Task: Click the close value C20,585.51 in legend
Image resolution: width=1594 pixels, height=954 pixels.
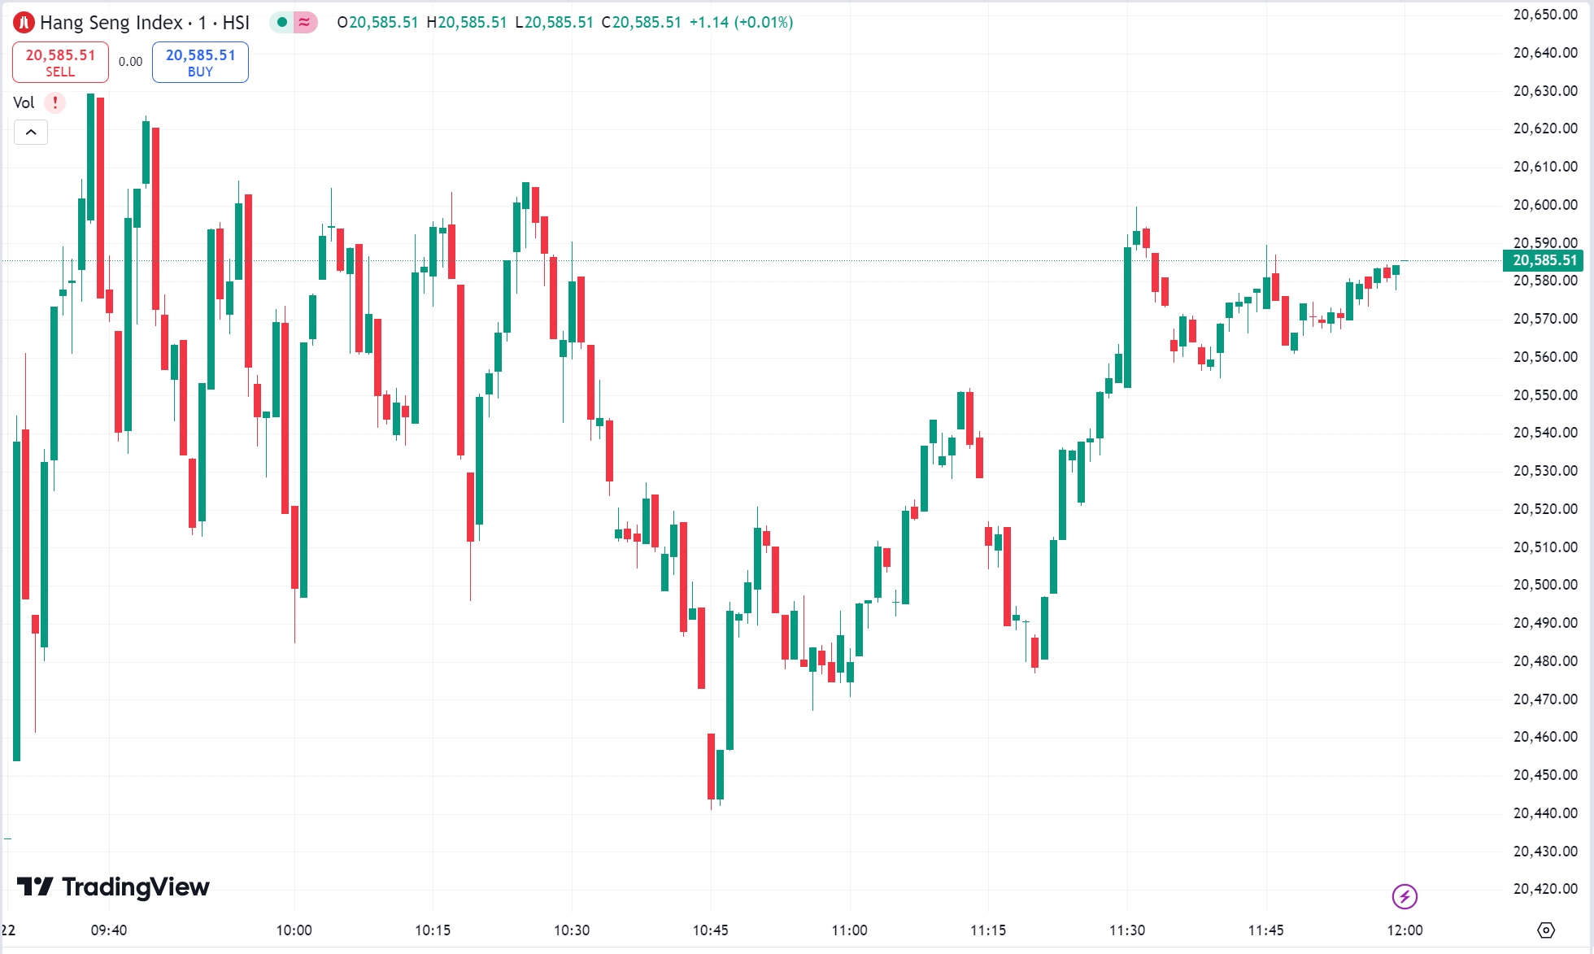Action: pyautogui.click(x=642, y=23)
